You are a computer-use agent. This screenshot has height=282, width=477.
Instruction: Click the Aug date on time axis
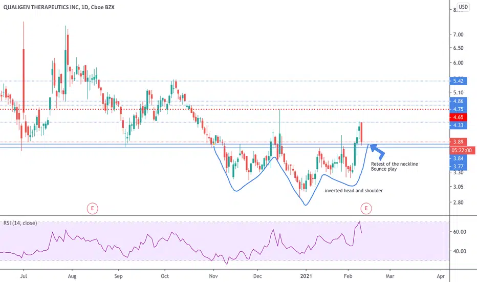pos(72,276)
